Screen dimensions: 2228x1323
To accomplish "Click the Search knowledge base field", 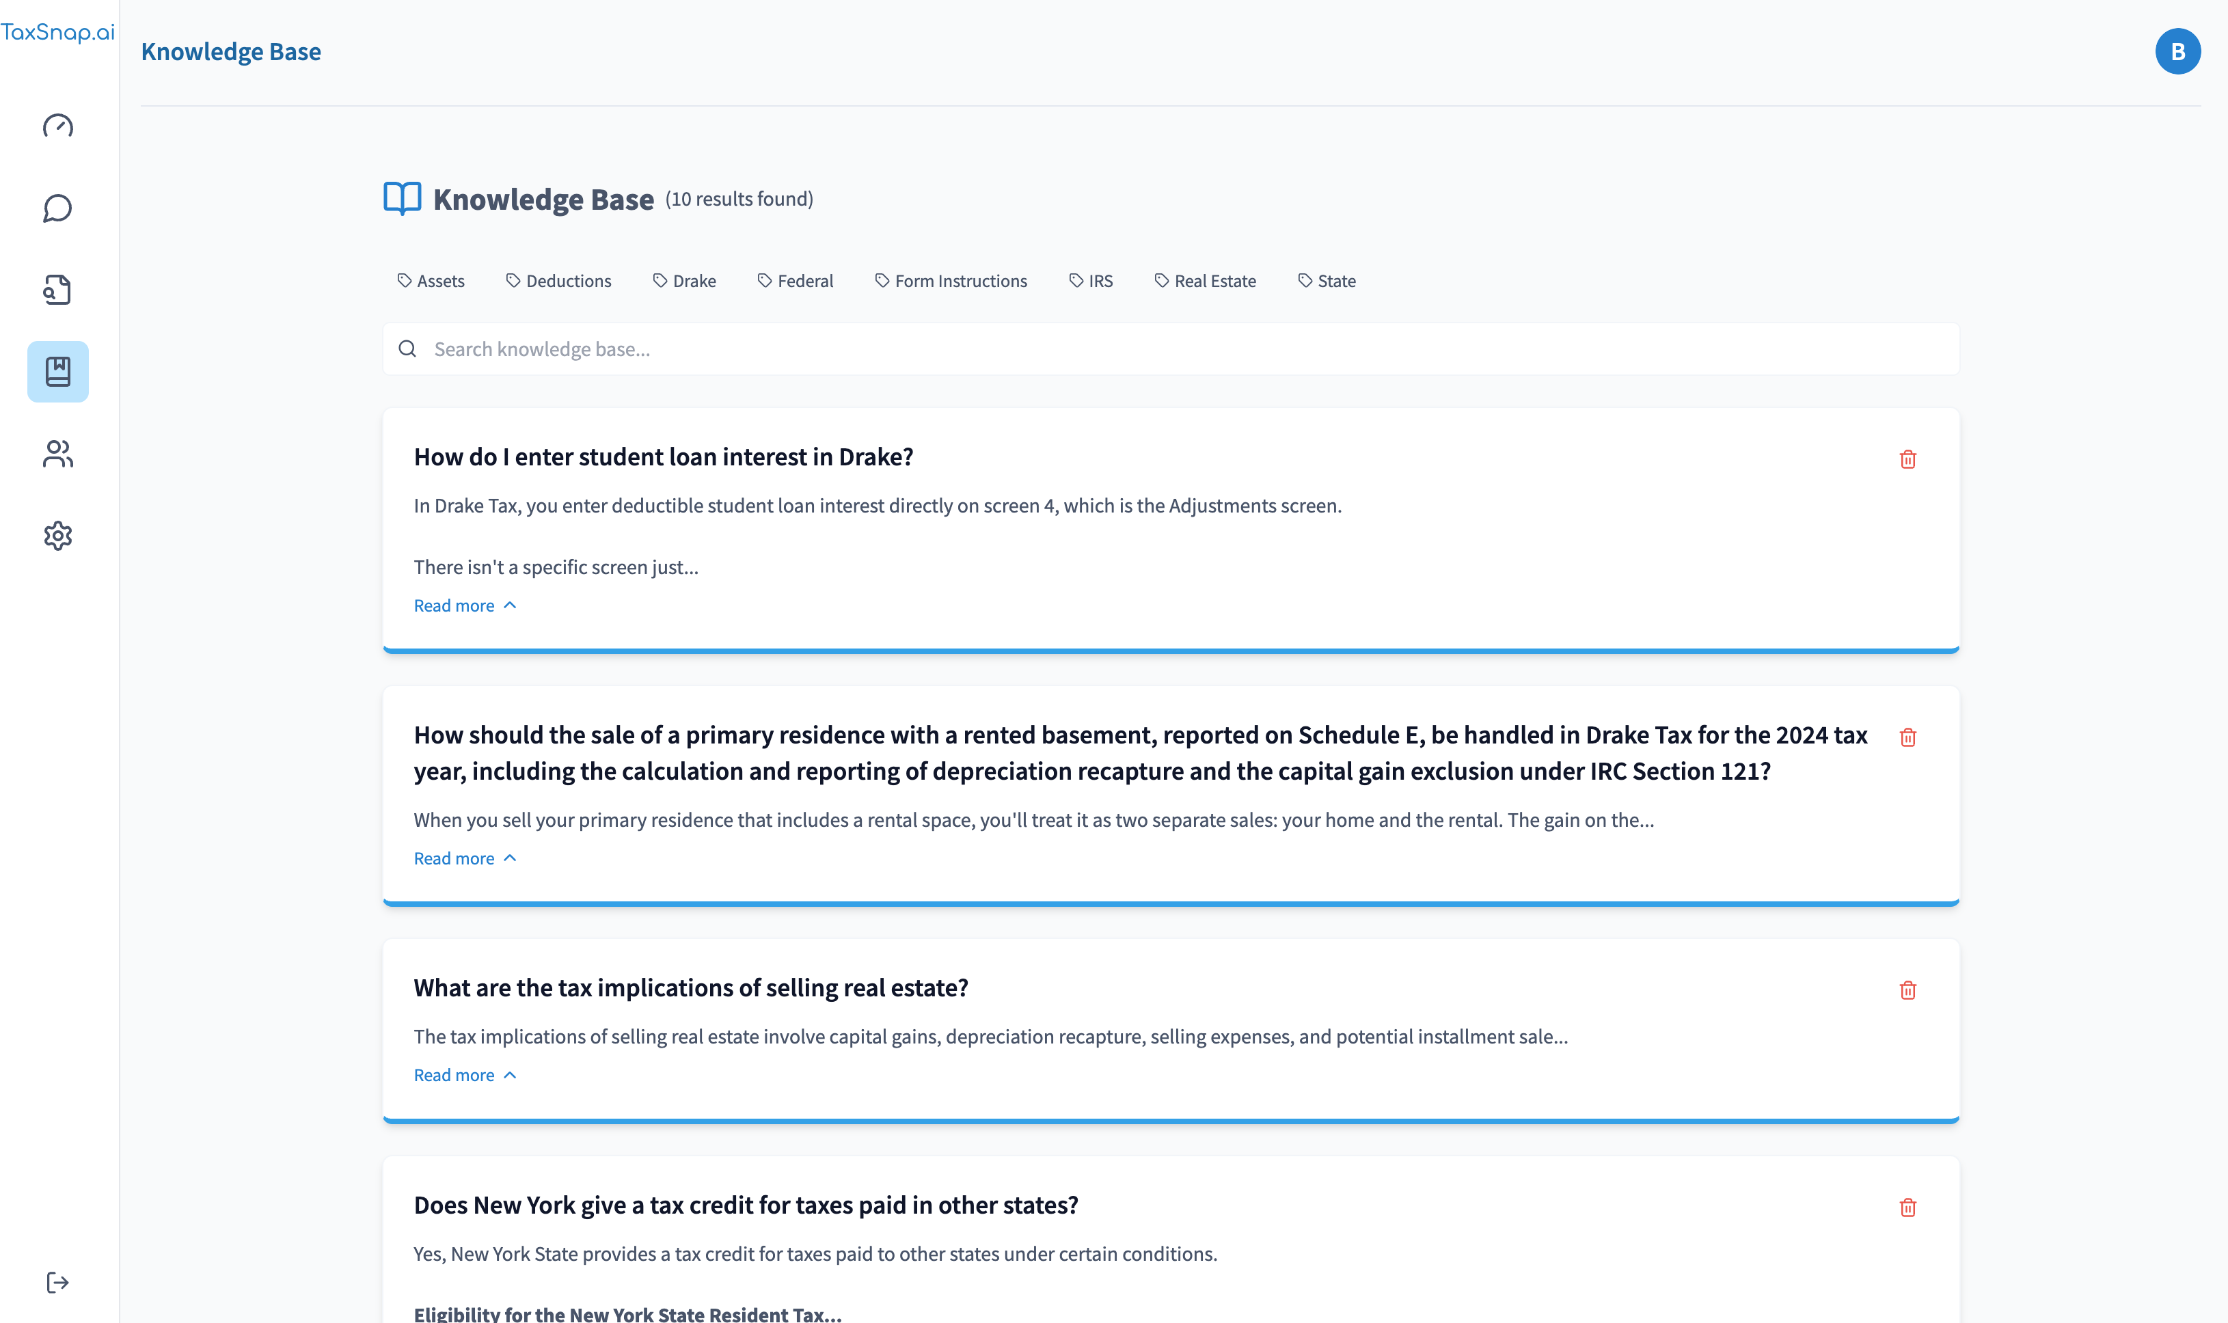I will tap(1170, 349).
